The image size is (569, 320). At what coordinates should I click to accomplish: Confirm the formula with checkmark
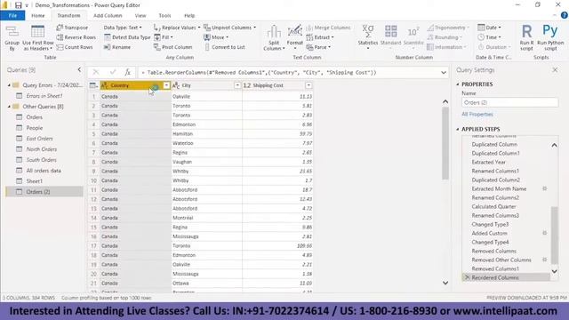pyautogui.click(x=113, y=73)
